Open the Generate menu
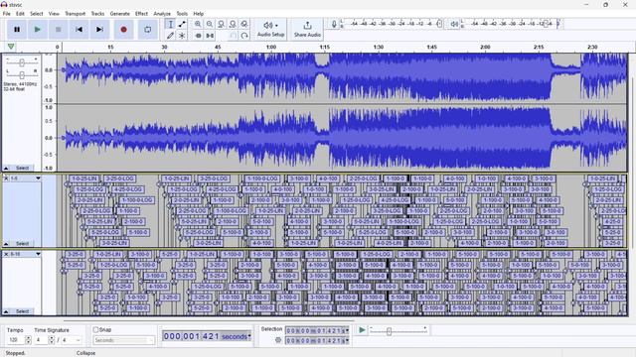 [x=119, y=13]
